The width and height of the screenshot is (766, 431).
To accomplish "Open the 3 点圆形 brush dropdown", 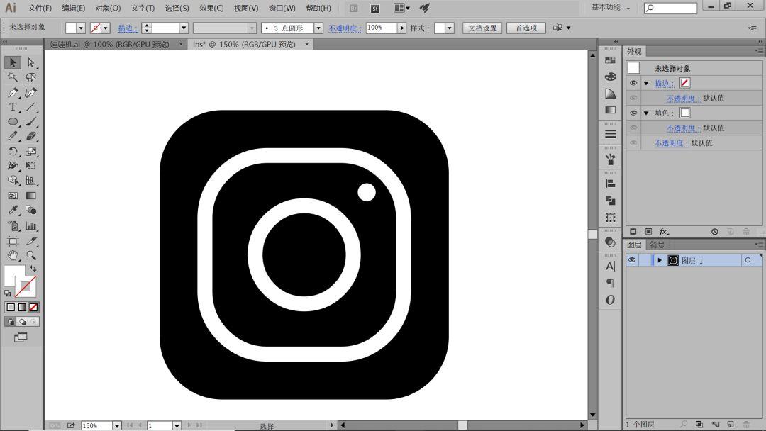I will coord(318,28).
